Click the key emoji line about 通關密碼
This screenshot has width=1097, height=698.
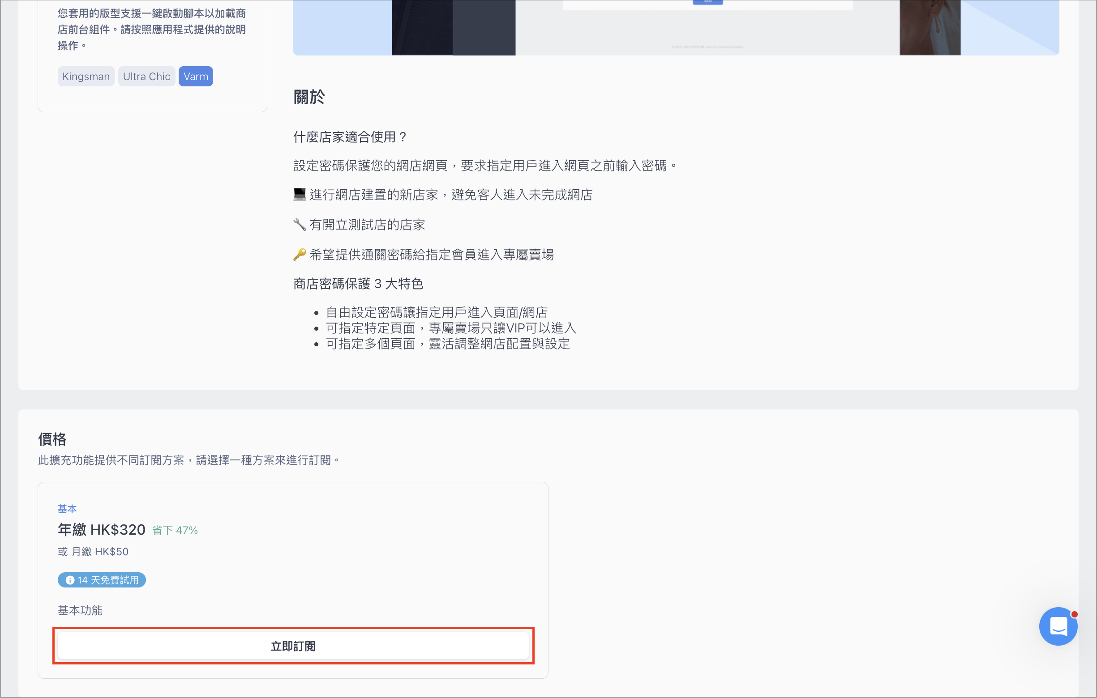click(424, 255)
